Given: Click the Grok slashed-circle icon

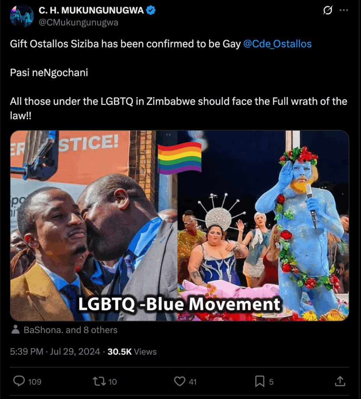Looking at the screenshot, I should coord(327,10).
